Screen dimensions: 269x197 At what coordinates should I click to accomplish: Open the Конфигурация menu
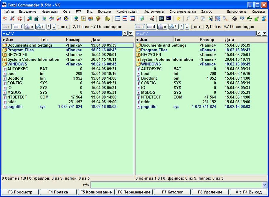(x=127, y=12)
